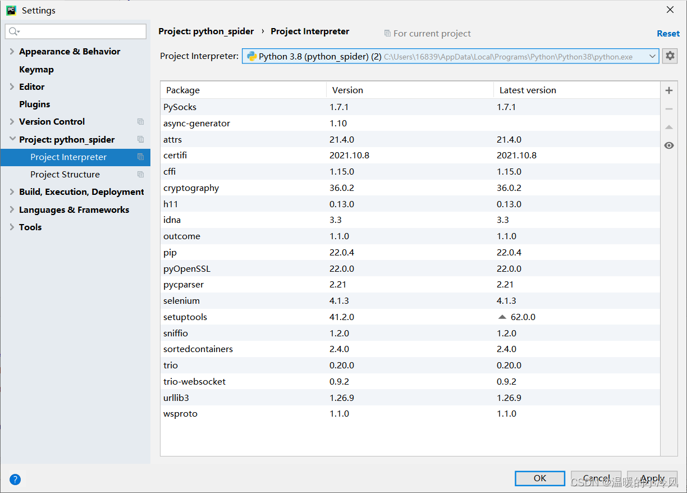Click the upgrade arrow icon in the side toolbar
Viewport: 687px width, 493px height.
click(x=668, y=127)
